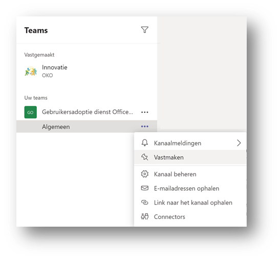
Task: Click the gear icon for Kanaal beheren
Action: coord(145,174)
